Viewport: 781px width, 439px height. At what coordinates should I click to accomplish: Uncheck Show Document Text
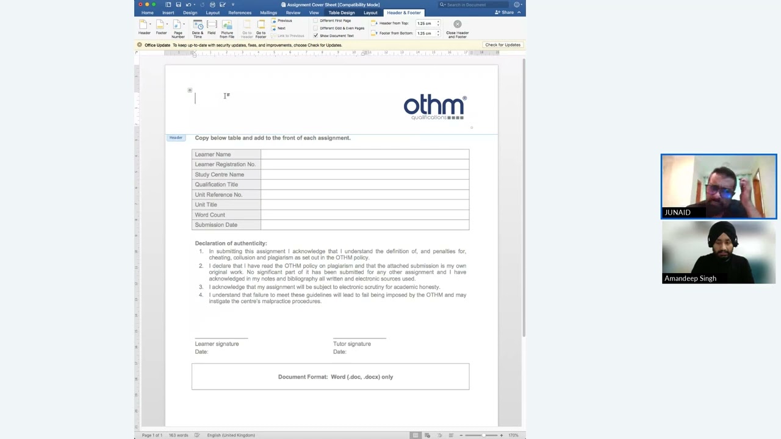315,35
